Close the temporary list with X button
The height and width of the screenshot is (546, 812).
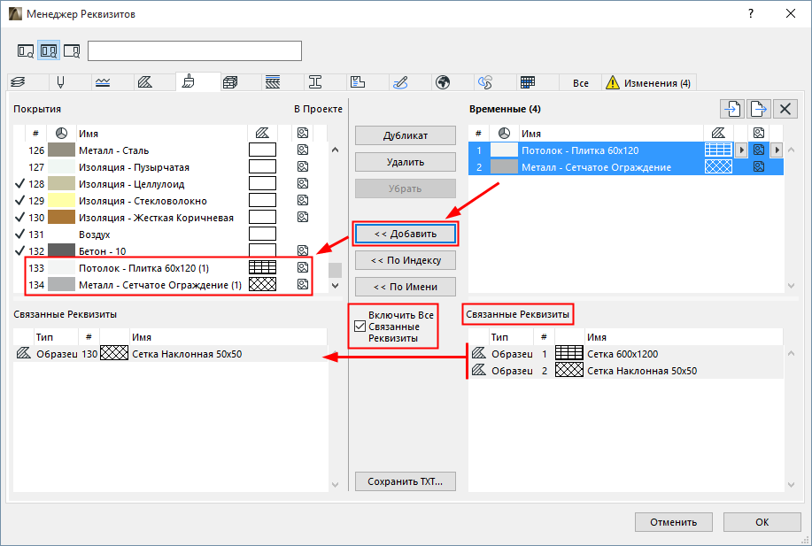tap(785, 109)
